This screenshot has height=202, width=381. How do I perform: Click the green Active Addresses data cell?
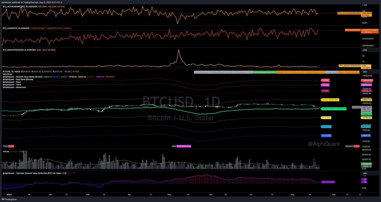click(265, 72)
